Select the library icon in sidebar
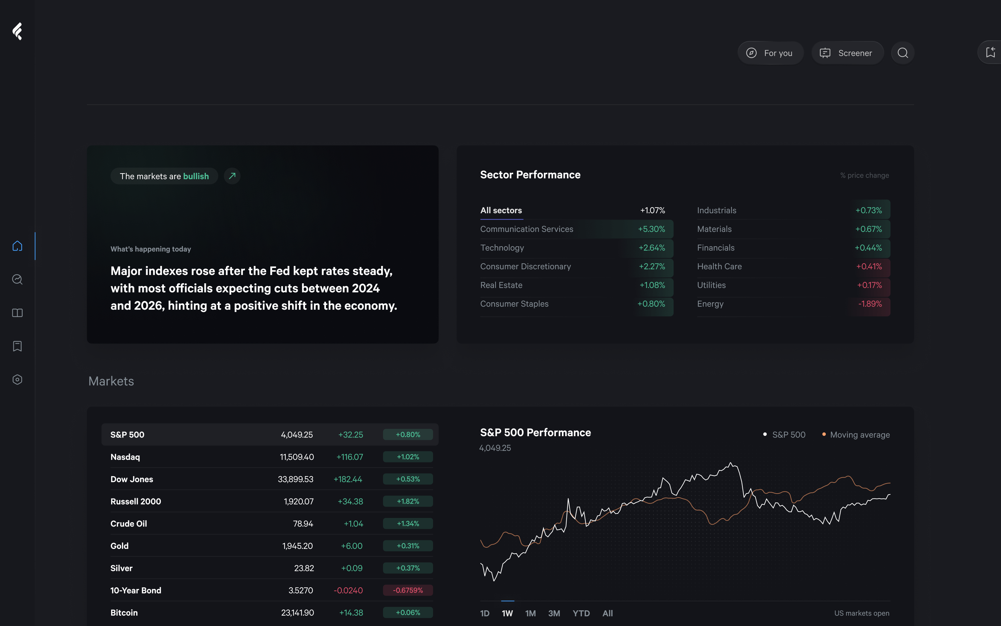 [x=17, y=313]
